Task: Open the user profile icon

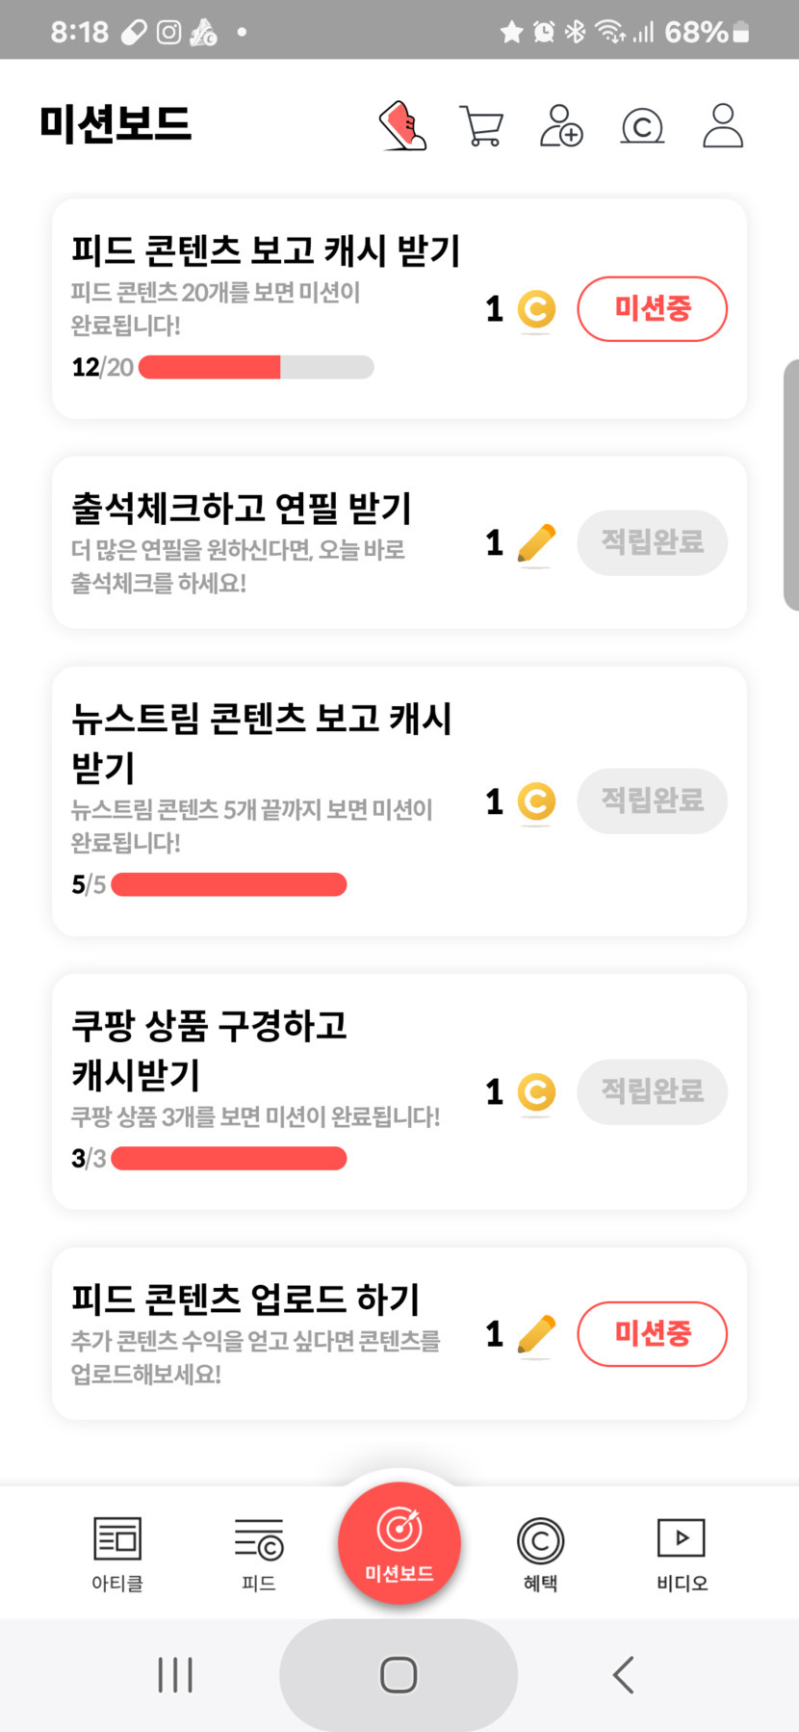Action: click(723, 126)
